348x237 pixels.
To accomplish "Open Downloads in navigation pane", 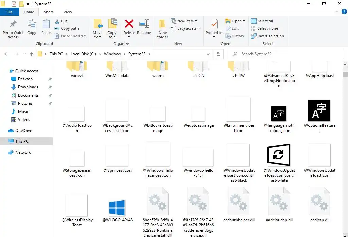I will coord(28,87).
